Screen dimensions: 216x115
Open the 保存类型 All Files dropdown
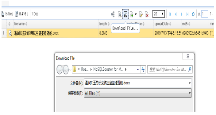[x=138, y=93]
